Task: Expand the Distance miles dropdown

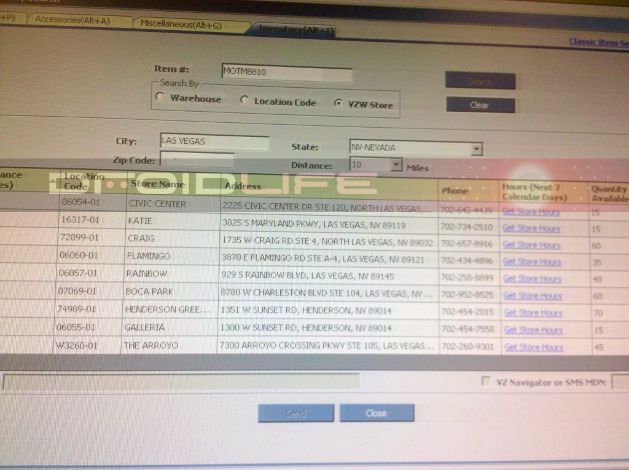Action: click(x=396, y=165)
